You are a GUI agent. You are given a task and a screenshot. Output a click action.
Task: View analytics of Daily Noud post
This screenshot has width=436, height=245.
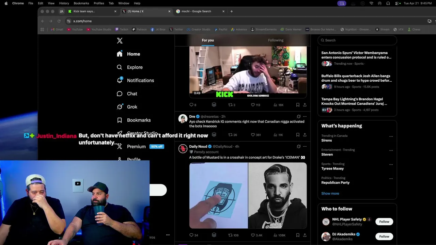click(x=279, y=235)
